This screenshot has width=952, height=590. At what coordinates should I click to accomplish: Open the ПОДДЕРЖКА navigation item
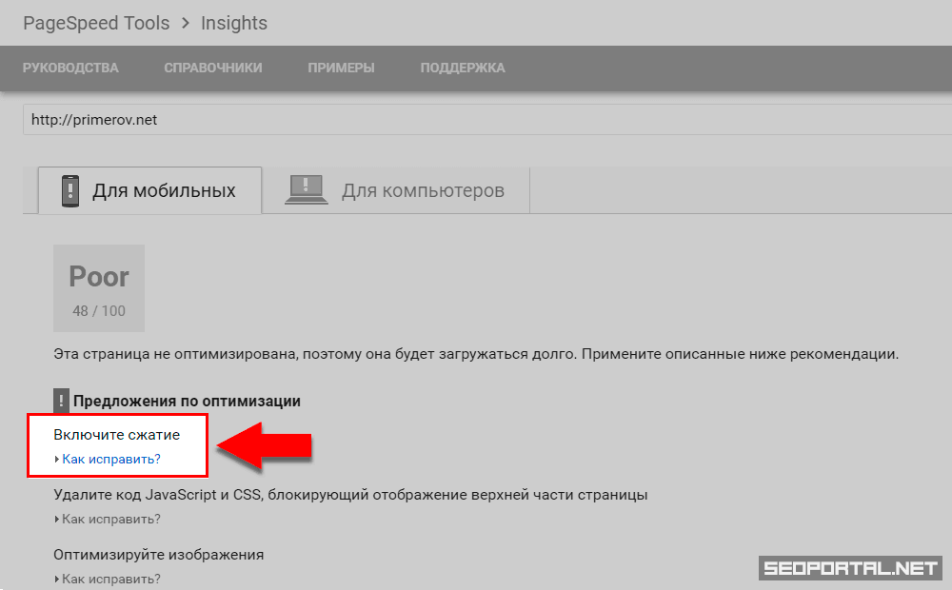pos(463,68)
